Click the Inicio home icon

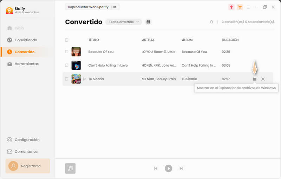[x=10, y=28]
